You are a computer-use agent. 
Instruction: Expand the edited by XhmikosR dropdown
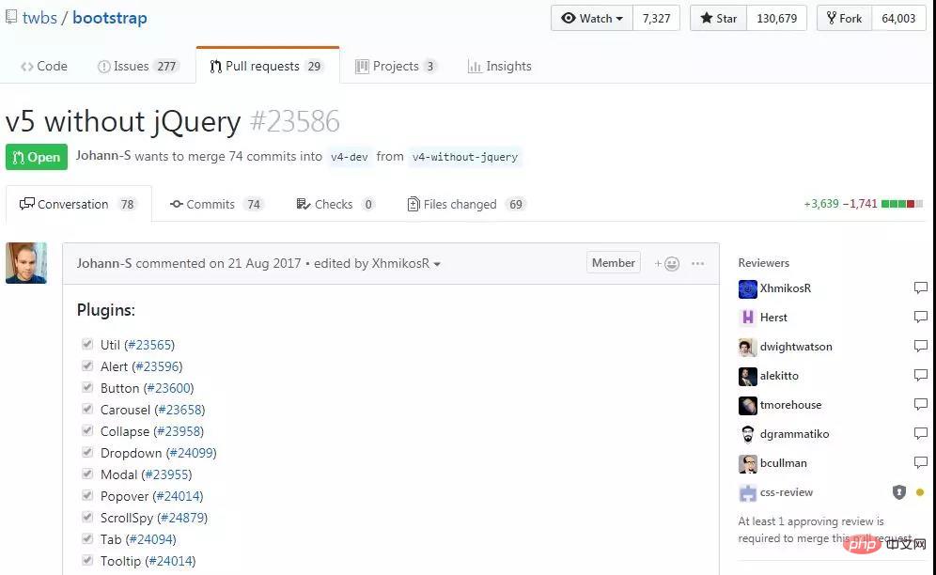pos(377,263)
